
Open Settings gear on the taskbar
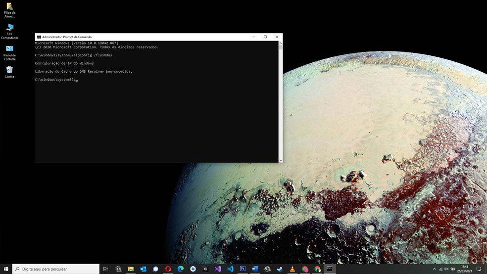tap(118, 269)
